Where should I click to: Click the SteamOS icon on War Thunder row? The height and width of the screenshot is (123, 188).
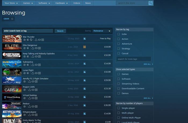(x=31, y=40)
